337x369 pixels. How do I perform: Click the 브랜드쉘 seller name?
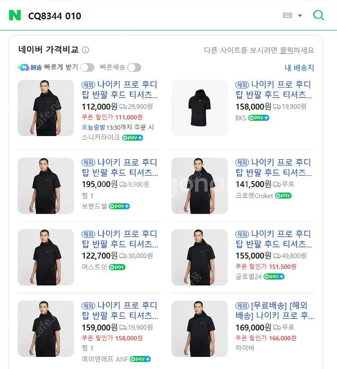[x=94, y=206]
